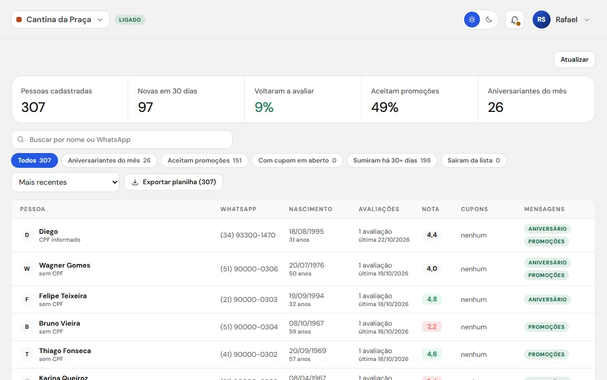
Task: Click birth date 08/10/1967
Action: pos(306,324)
